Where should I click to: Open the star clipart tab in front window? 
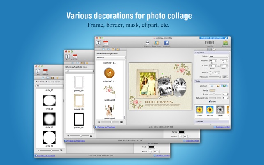[x=118, y=50]
